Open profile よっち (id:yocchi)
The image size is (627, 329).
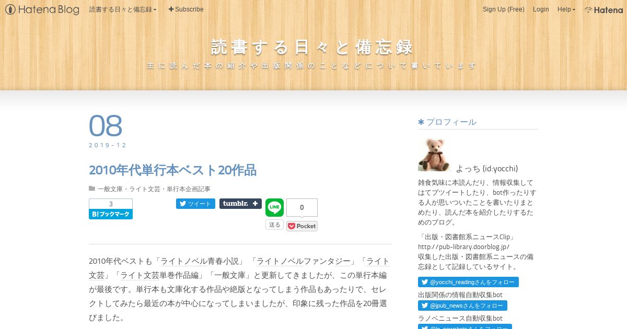tap(487, 168)
